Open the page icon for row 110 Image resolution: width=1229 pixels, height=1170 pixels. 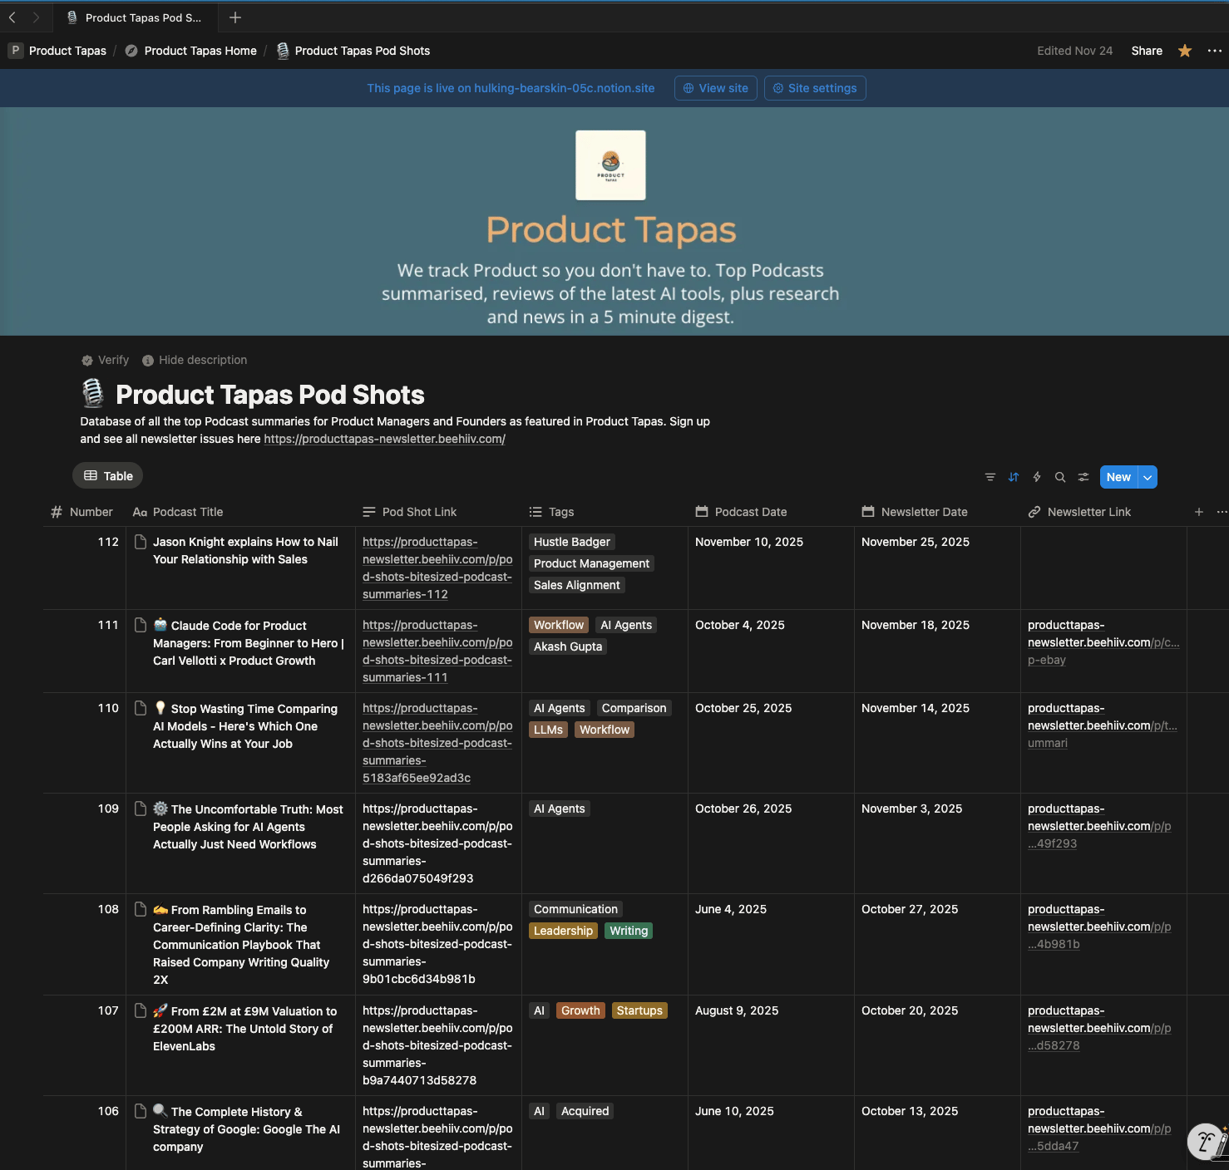(141, 708)
